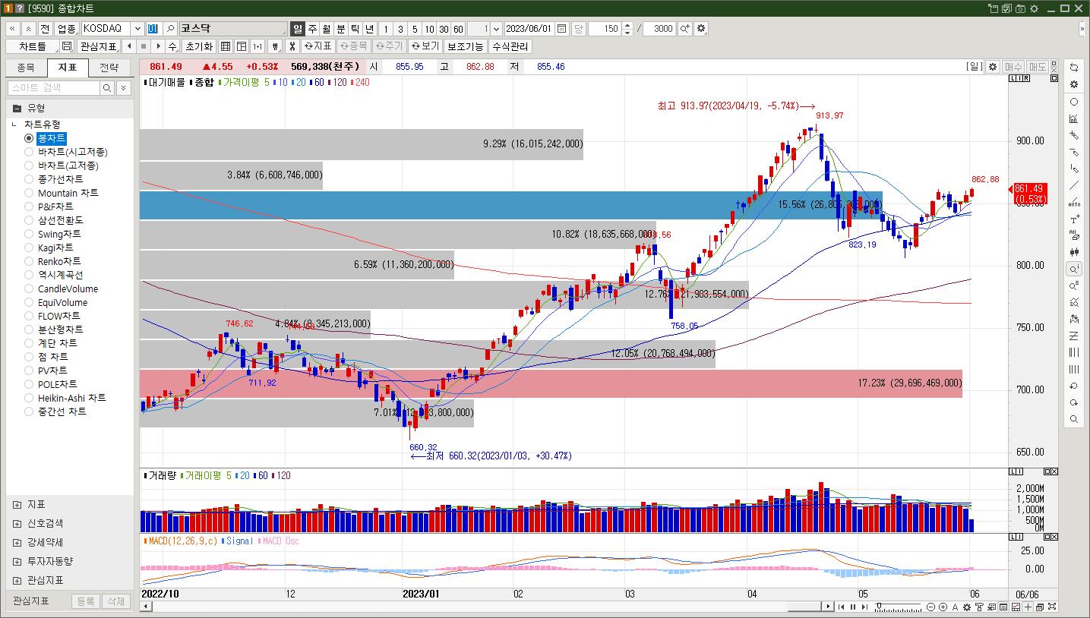This screenshot has height=618, width=1090.
Task: Click the save disk icon beside 차트틀
Action: click(67, 46)
